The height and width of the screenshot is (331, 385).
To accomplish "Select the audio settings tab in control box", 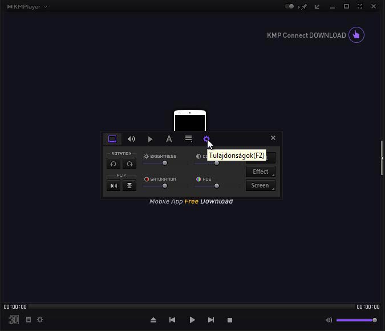I will point(131,139).
